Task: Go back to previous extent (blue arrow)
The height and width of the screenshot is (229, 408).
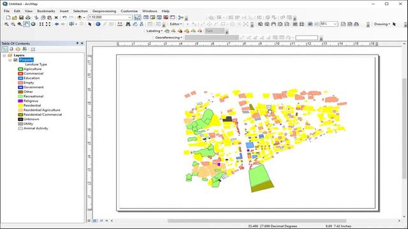Action: click(57, 24)
